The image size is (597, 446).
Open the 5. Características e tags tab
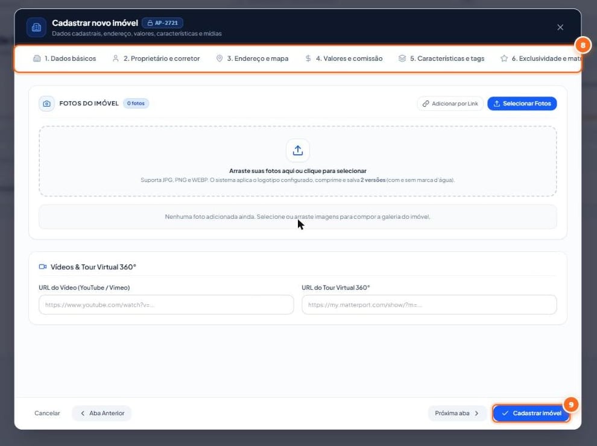tap(441, 58)
